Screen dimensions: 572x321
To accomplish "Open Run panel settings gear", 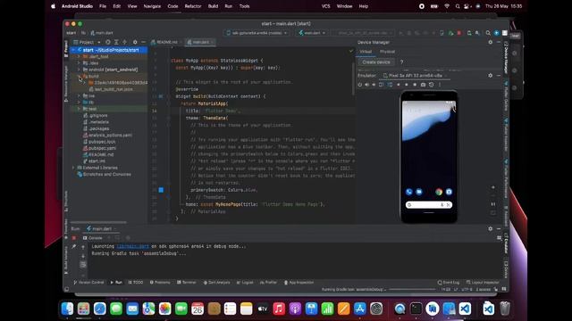I will (491, 228).
